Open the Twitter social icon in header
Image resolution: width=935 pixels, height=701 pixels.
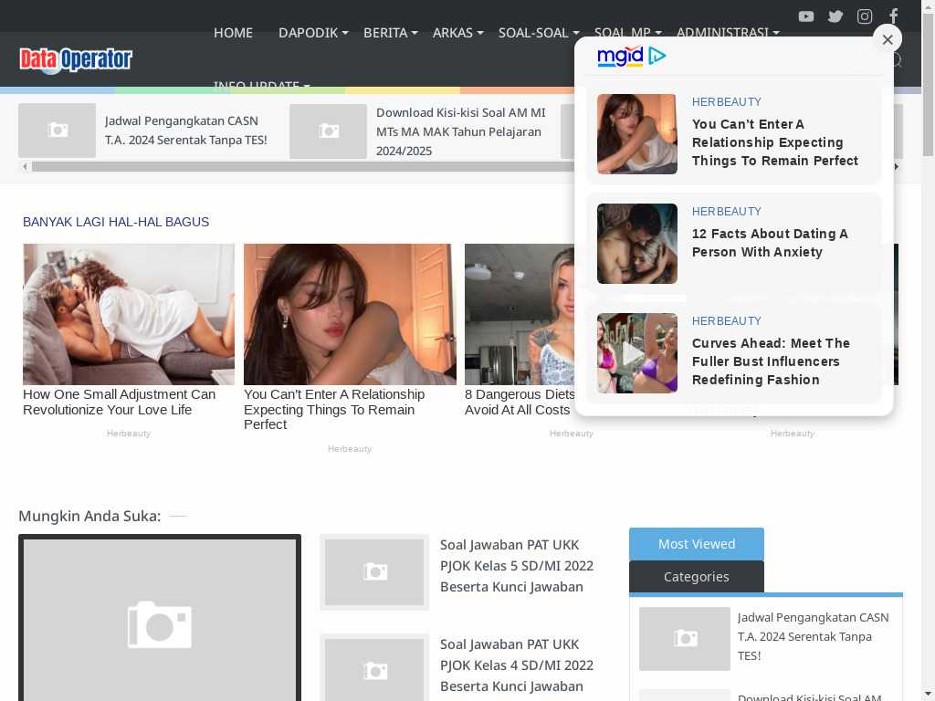tap(835, 16)
